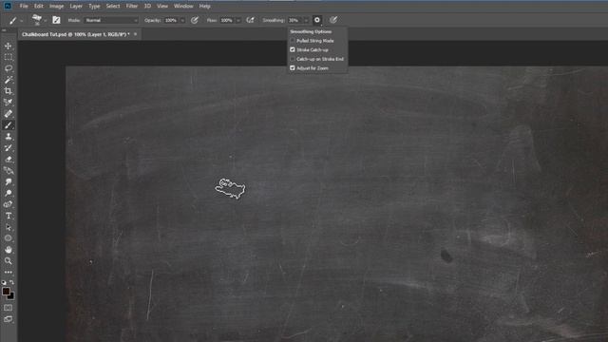Open the File menu

tap(24, 6)
